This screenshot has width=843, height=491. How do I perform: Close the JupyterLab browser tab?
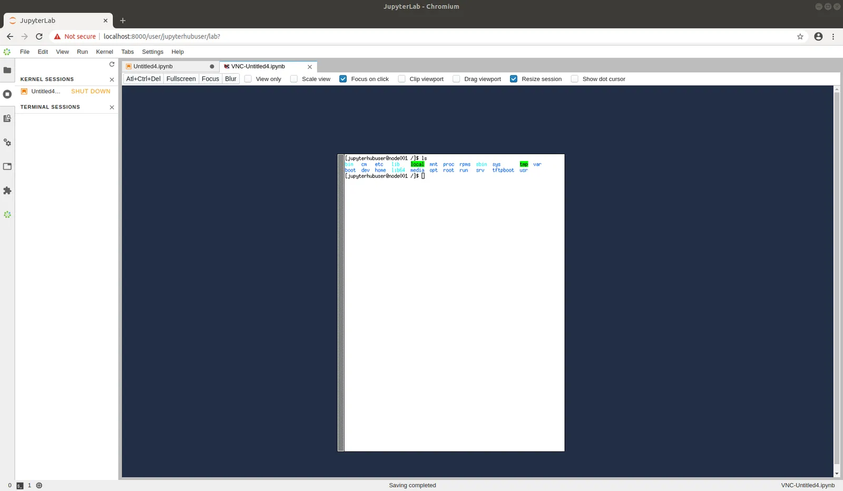coord(105,21)
